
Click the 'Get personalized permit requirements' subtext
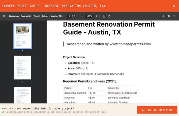point(54,112)
